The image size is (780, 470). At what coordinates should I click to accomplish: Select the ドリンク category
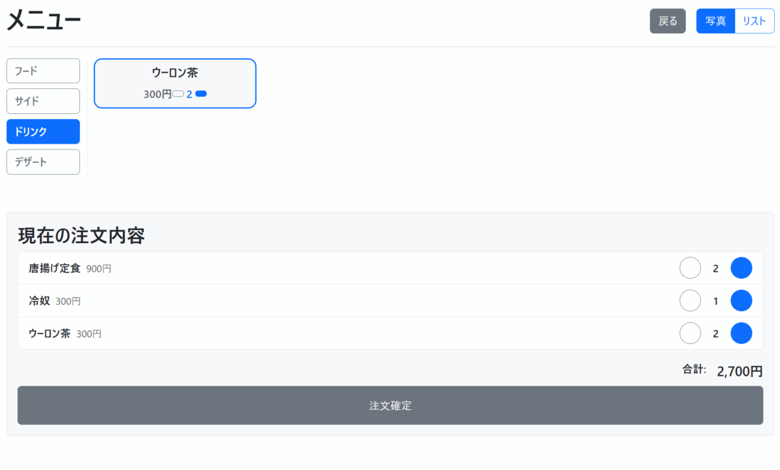click(43, 131)
